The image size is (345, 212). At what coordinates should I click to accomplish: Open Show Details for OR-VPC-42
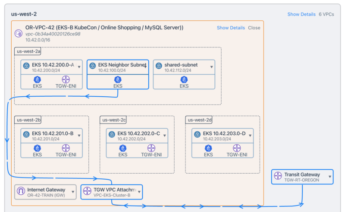pos(231,28)
